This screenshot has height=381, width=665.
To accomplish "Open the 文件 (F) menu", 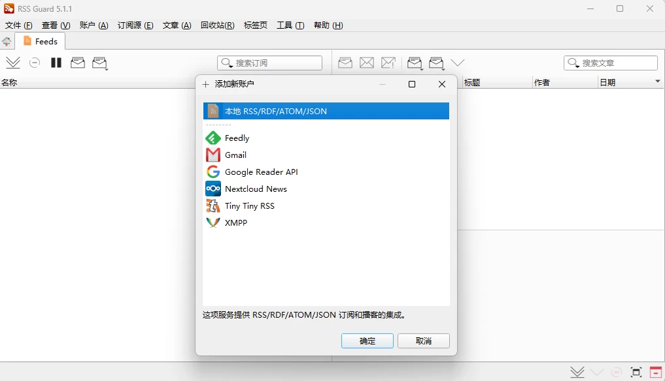I will point(19,25).
